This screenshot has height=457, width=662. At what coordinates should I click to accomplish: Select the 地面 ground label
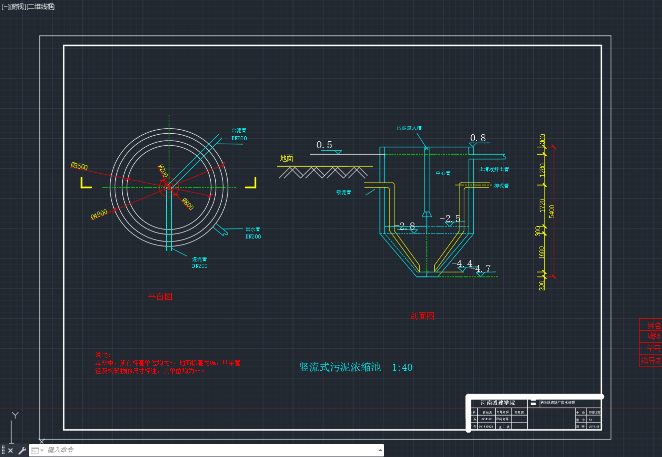tap(287, 158)
